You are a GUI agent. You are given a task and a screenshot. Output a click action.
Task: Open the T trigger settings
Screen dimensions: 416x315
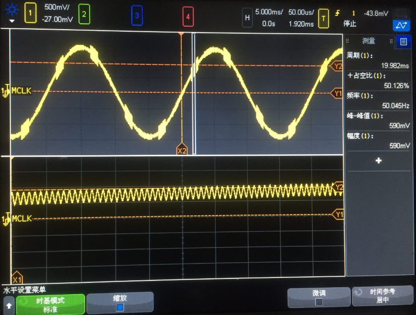click(324, 18)
